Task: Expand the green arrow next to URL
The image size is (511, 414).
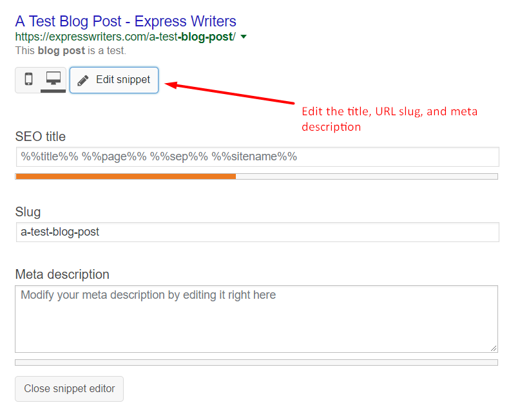Action: coord(243,37)
